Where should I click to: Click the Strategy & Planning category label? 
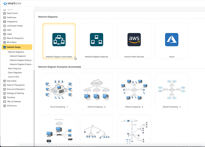point(15,93)
